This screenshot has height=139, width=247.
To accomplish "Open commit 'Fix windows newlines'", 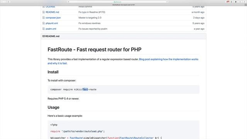I will 89,23.
